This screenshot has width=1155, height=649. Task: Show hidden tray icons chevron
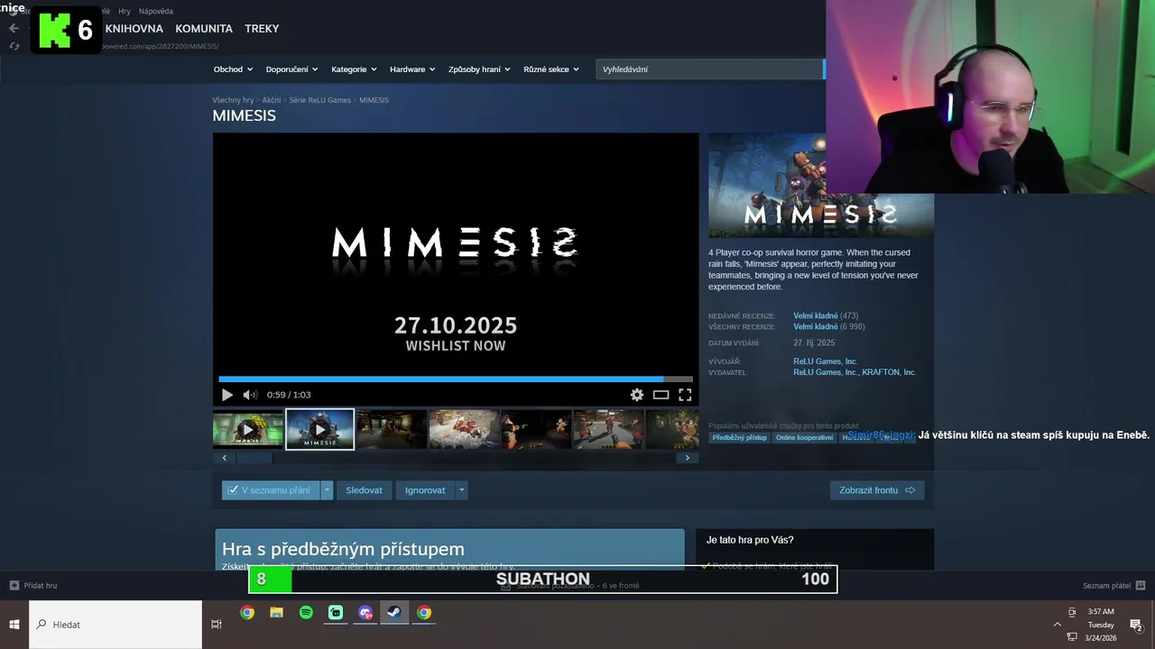tap(1058, 624)
